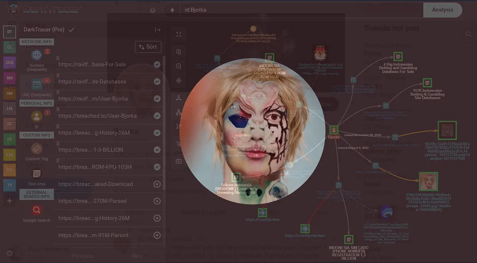Click the ID person icon
Viewport: 477px width, 263px height.
pos(37,117)
